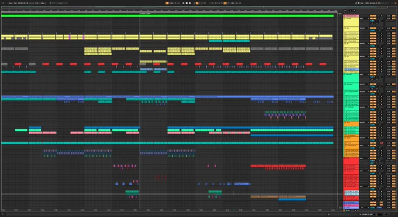The width and height of the screenshot is (398, 217).
Task: Open the green group's output routing dropdown
Action: [x=365, y=74]
